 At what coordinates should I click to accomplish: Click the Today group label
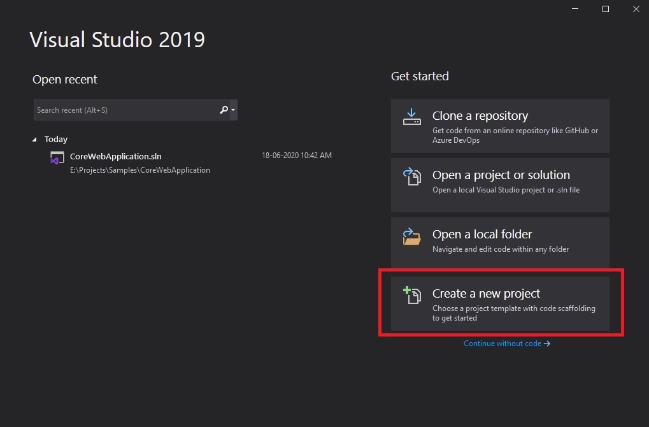(56, 140)
